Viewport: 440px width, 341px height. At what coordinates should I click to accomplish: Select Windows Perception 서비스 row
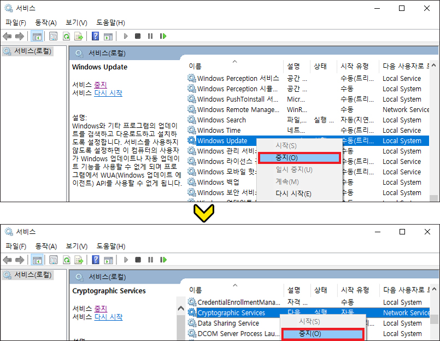308,78
